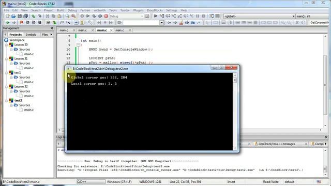Redo the last edit

tap(39, 16)
